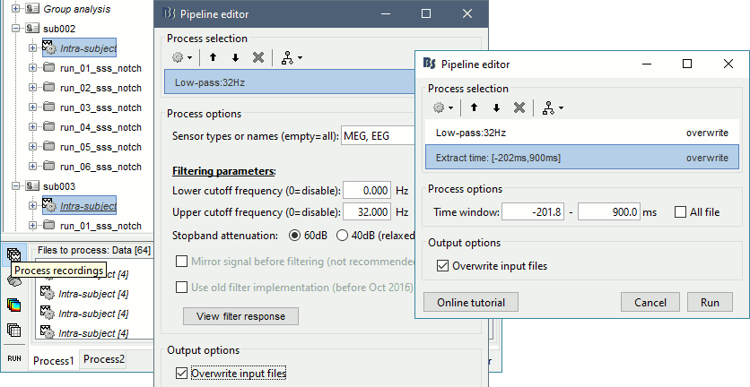
Task: Switch to Process2 tab
Action: (x=104, y=359)
